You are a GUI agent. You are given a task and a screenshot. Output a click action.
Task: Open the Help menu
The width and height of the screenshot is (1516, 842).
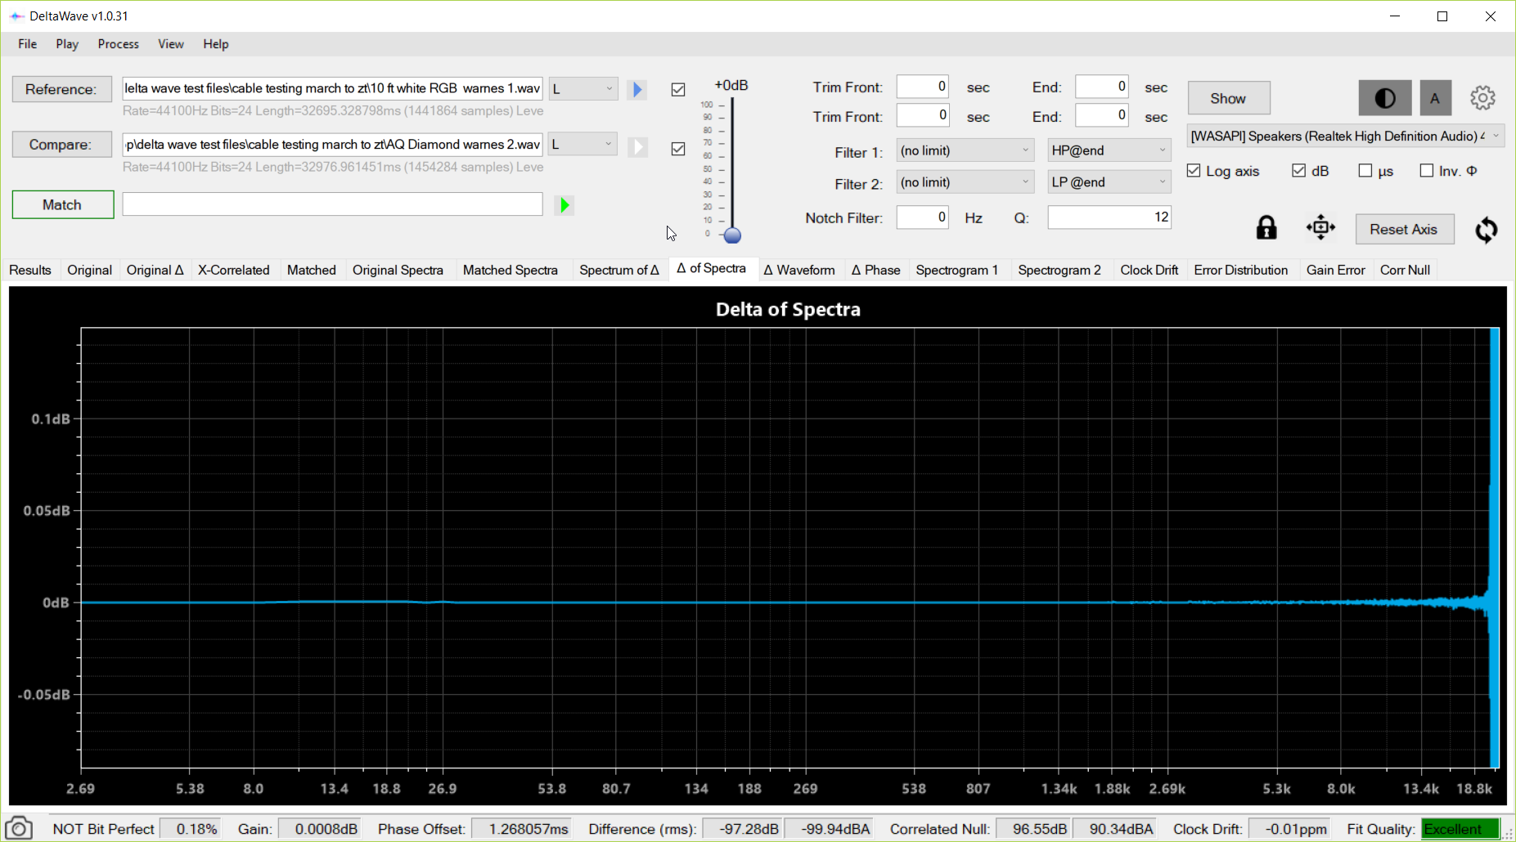point(216,44)
